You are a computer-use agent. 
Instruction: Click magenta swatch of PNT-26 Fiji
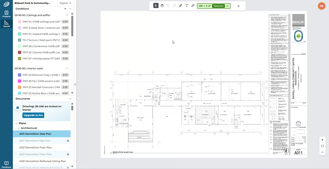tap(19, 81)
